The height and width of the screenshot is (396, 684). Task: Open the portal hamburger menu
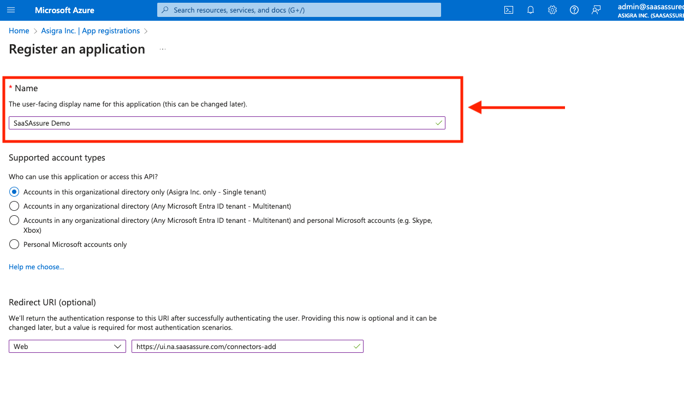(10, 10)
